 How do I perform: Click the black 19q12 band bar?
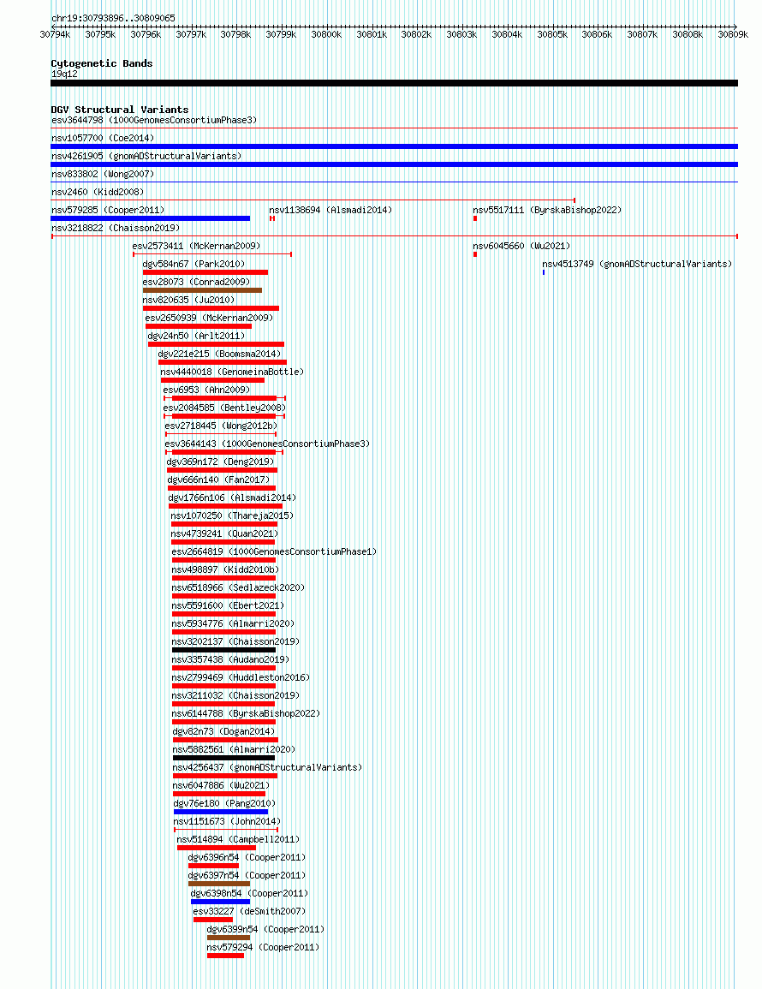(x=394, y=83)
